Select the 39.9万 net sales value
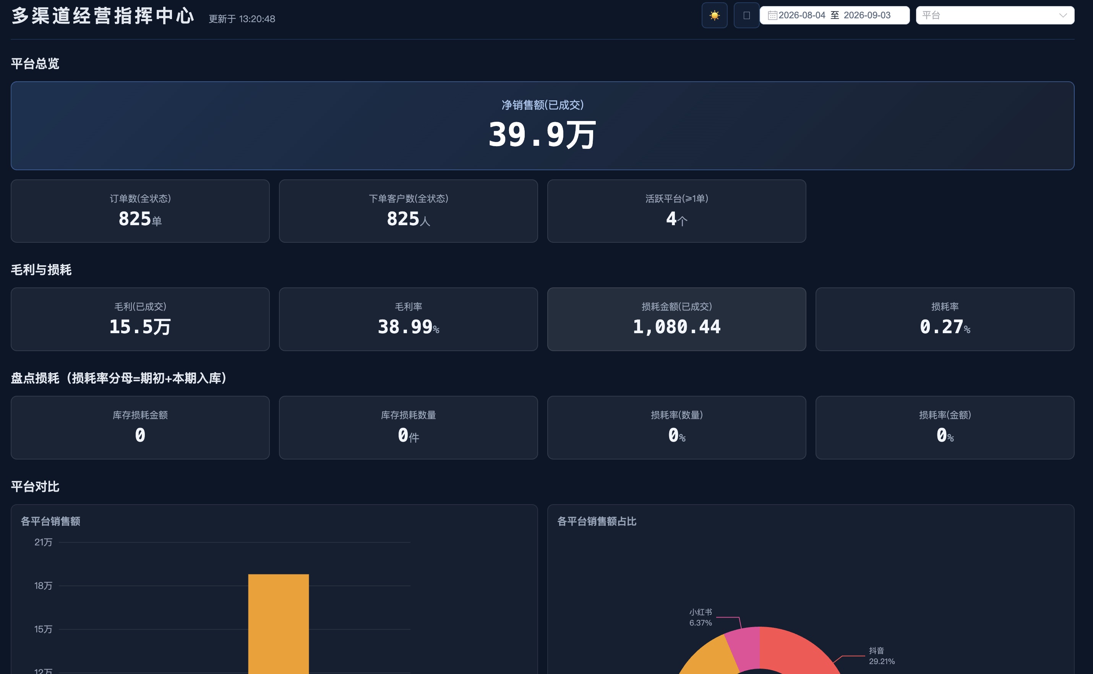 click(x=542, y=134)
